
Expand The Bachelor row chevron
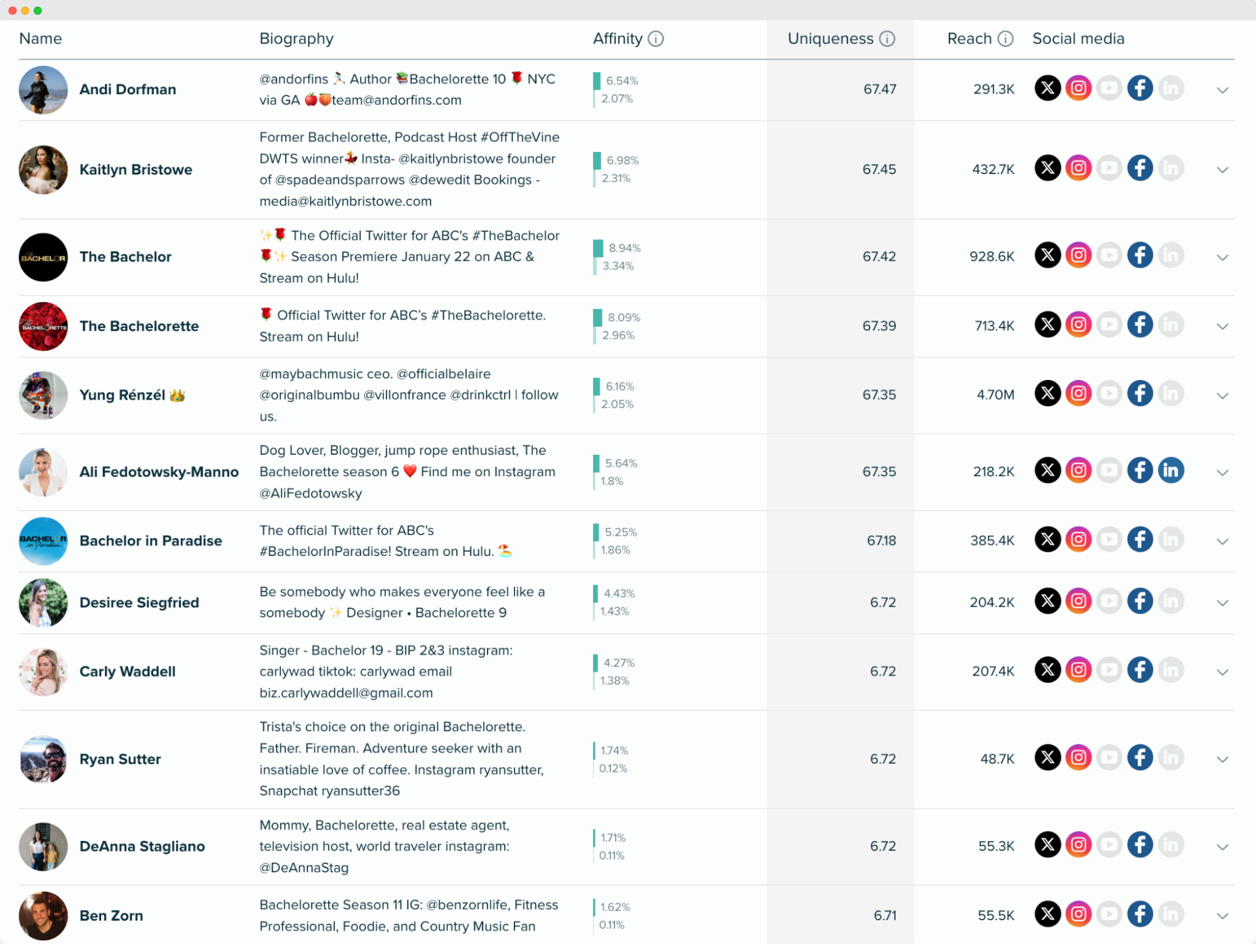click(1221, 257)
